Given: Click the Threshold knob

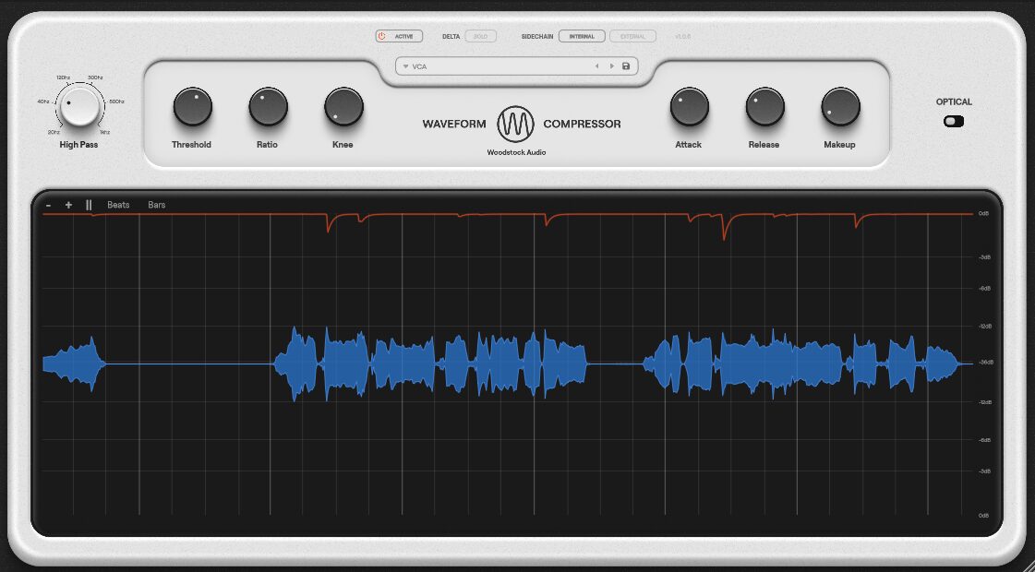Looking at the screenshot, I should tap(192, 108).
